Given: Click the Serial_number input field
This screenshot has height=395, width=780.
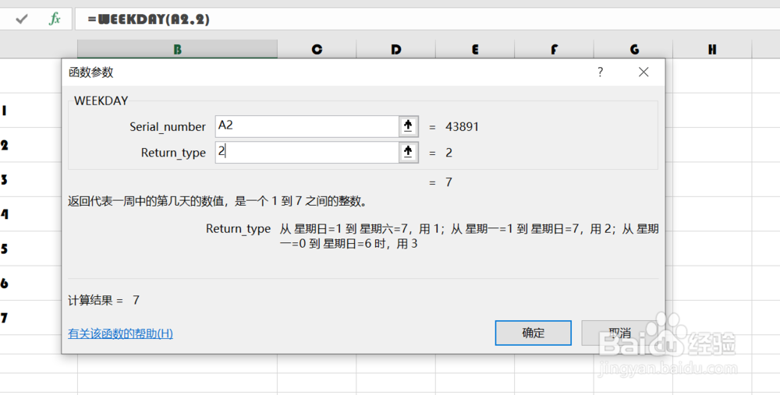Looking at the screenshot, I should (x=307, y=126).
